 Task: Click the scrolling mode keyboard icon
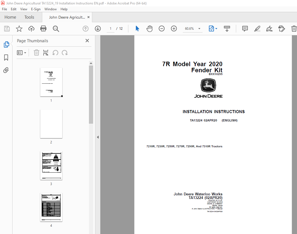click(227, 29)
